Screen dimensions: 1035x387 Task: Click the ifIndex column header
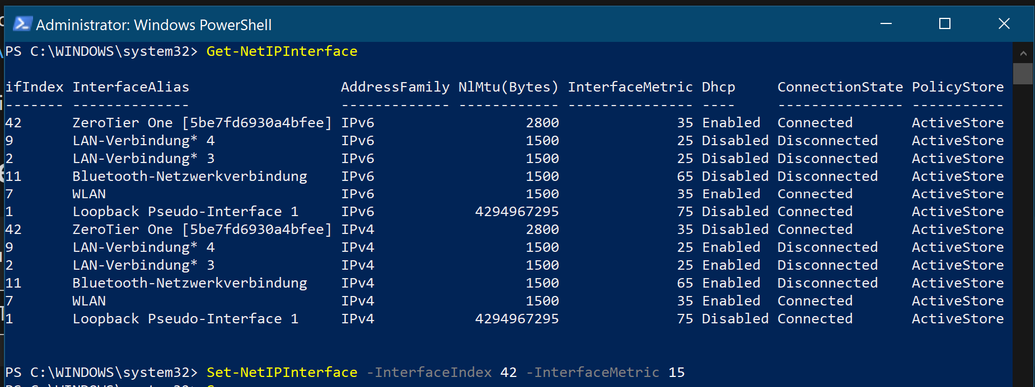coord(34,87)
